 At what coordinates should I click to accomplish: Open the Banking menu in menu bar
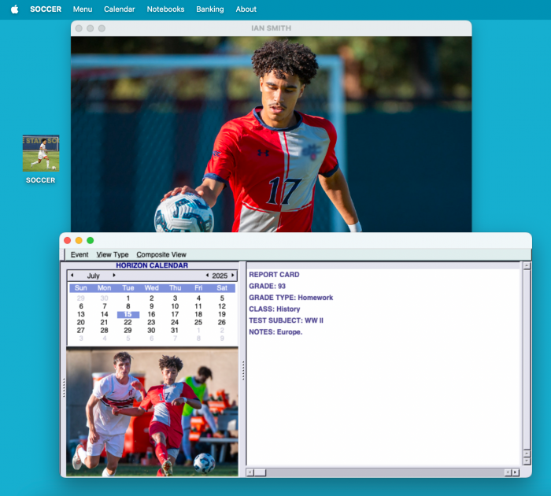[x=210, y=9]
